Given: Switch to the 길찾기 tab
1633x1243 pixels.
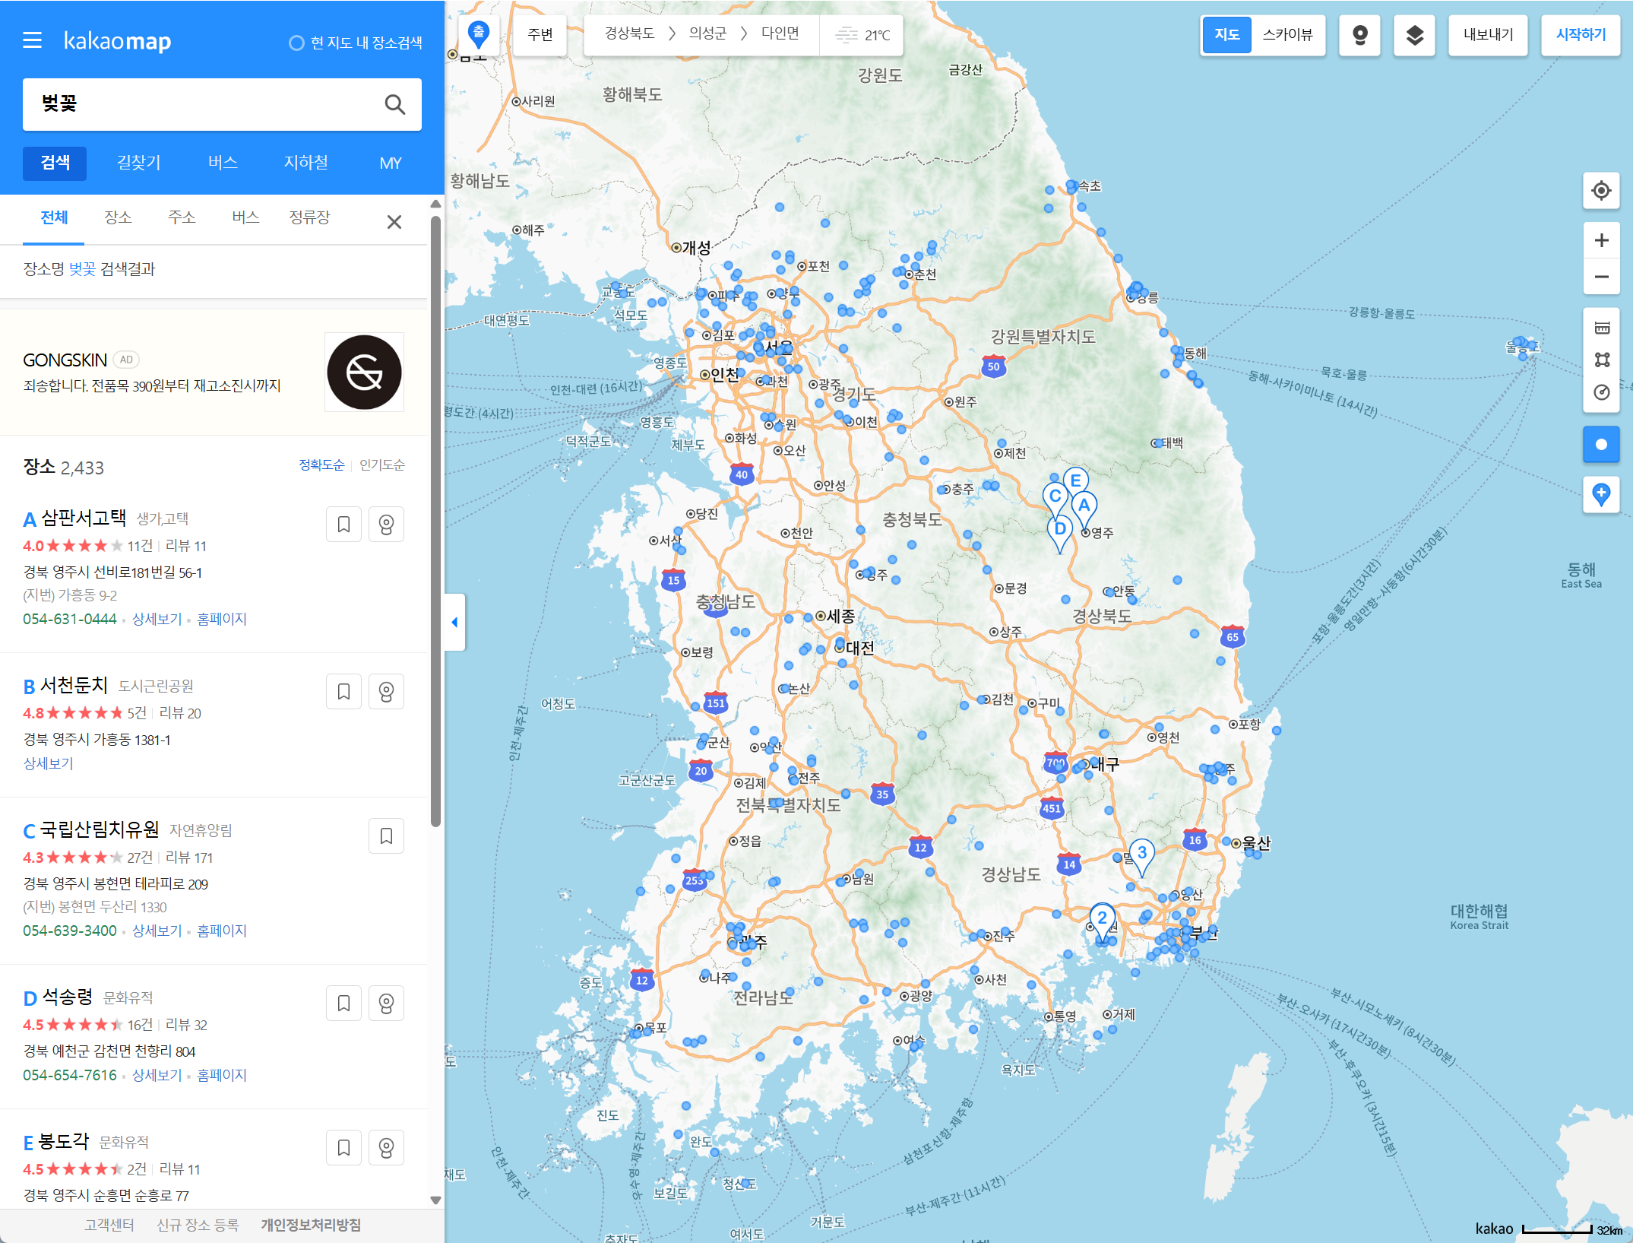Looking at the screenshot, I should (x=138, y=163).
